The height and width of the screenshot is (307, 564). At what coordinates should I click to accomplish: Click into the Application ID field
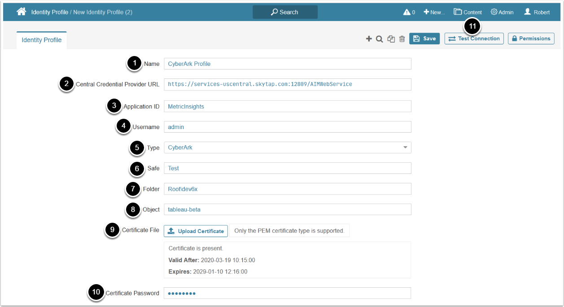point(288,106)
